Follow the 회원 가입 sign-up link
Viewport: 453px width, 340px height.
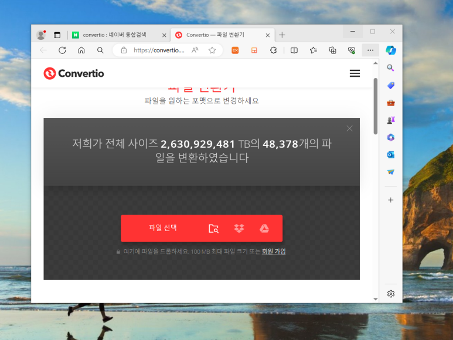pyautogui.click(x=274, y=251)
